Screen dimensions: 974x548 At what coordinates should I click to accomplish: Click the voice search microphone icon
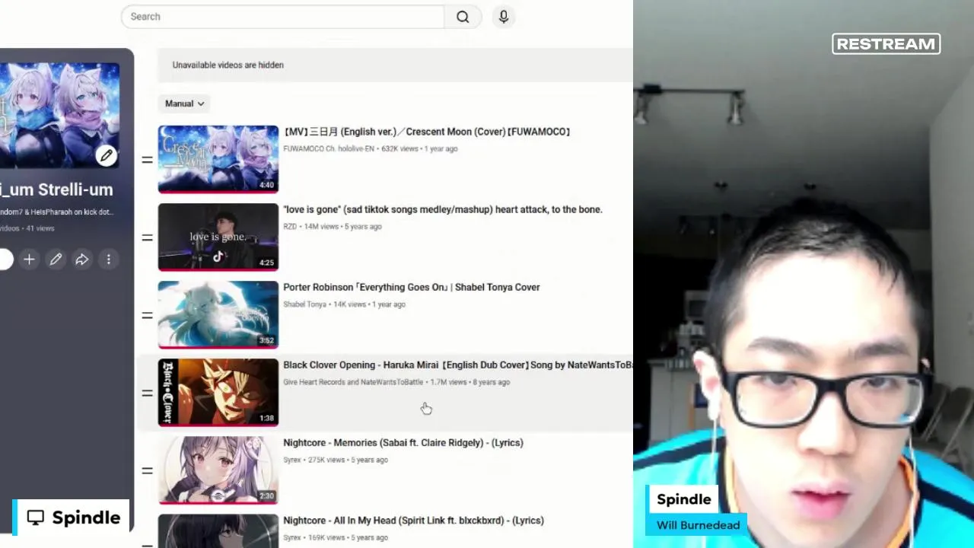point(504,17)
